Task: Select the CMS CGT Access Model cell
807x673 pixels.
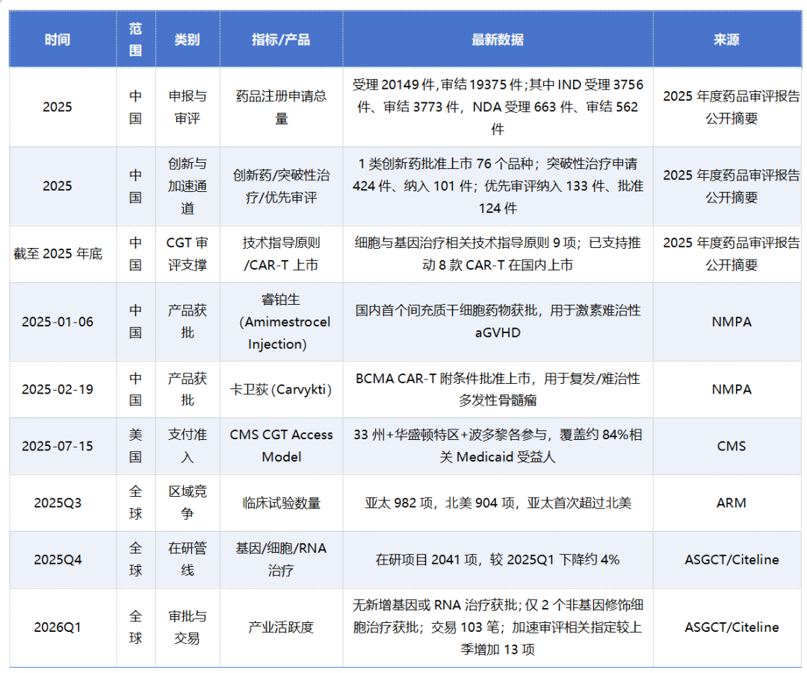Action: coord(281,446)
